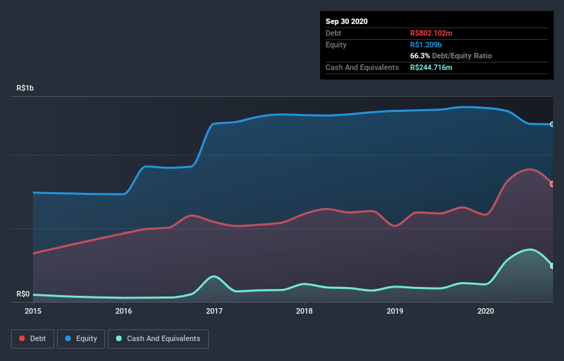
Task: Click the 2019 x-axis label
Action: click(x=395, y=311)
